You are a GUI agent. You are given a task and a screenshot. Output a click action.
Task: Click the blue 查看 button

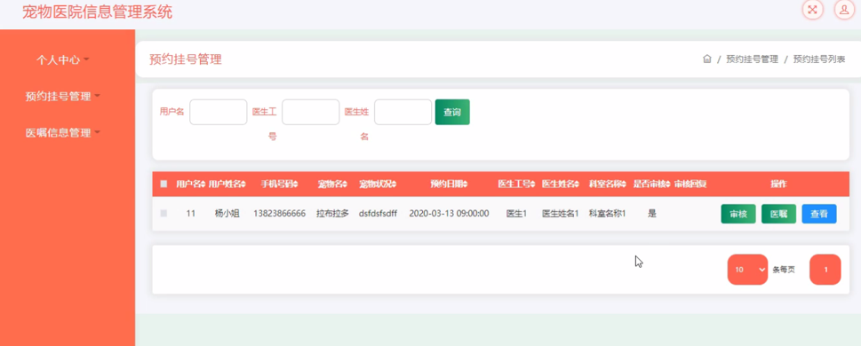click(819, 214)
